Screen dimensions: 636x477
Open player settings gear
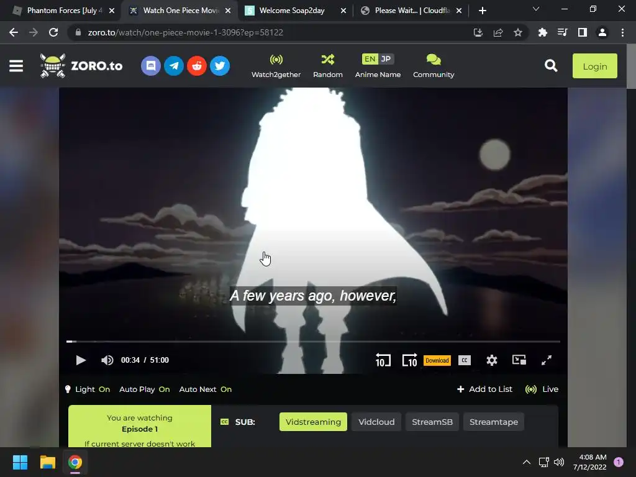492,360
